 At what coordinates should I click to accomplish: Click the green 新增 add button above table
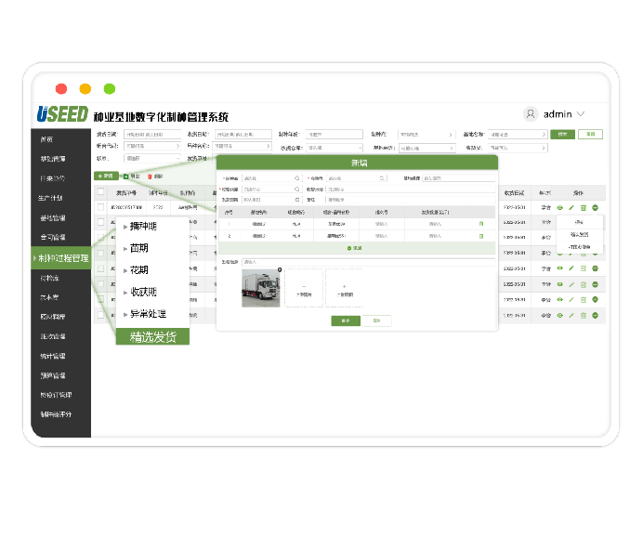pyautogui.click(x=105, y=175)
